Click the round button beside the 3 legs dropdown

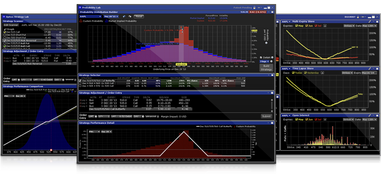[x=272, y=61]
